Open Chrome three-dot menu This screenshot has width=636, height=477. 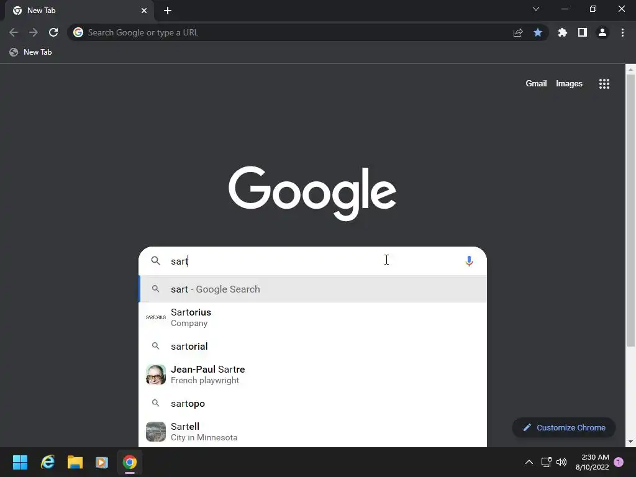(622, 32)
